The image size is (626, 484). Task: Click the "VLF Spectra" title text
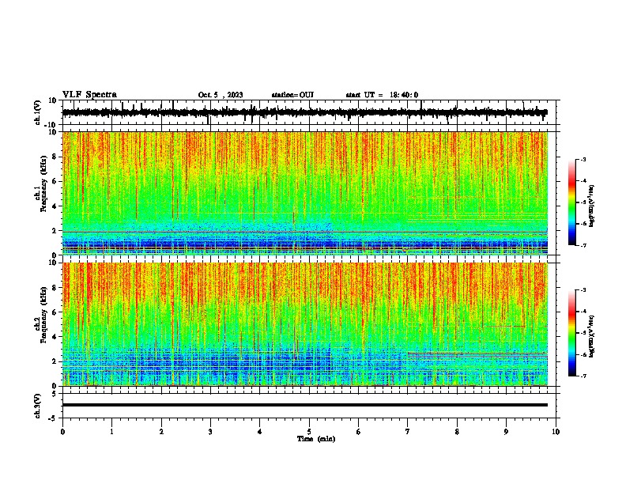click(89, 95)
